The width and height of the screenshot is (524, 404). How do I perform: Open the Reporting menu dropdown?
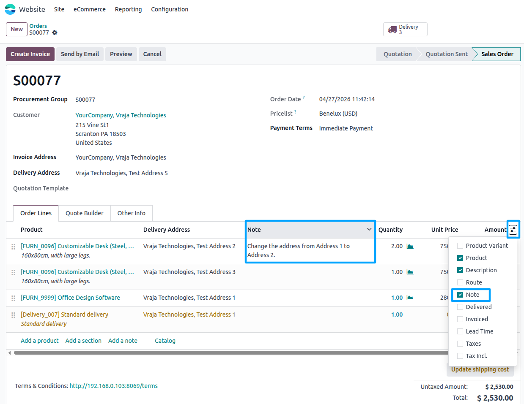click(129, 9)
